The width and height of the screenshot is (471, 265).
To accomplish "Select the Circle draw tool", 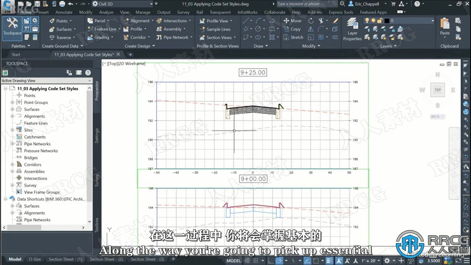I will click(258, 29).
